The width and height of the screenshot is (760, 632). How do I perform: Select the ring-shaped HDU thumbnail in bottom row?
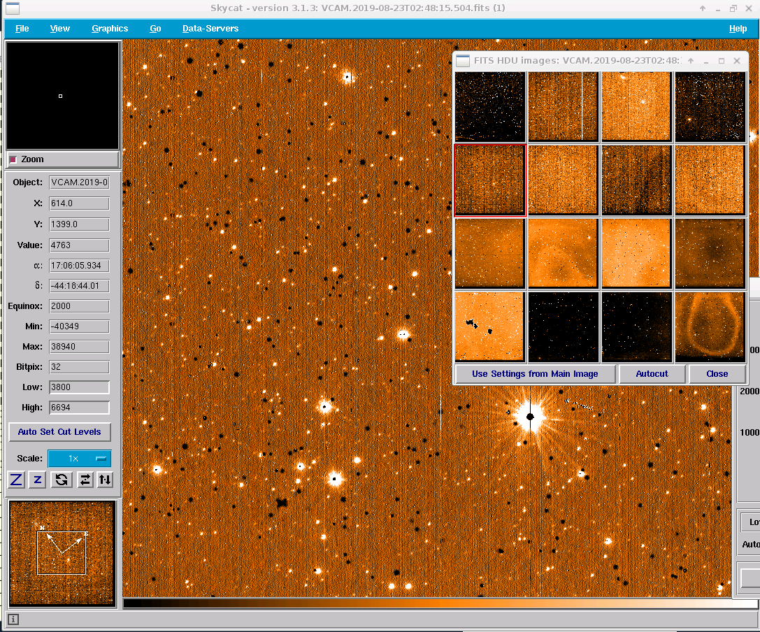click(710, 326)
